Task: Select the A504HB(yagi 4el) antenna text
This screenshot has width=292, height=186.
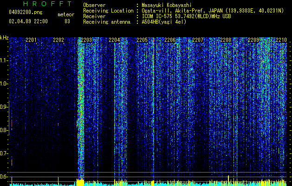Action: 164,22
